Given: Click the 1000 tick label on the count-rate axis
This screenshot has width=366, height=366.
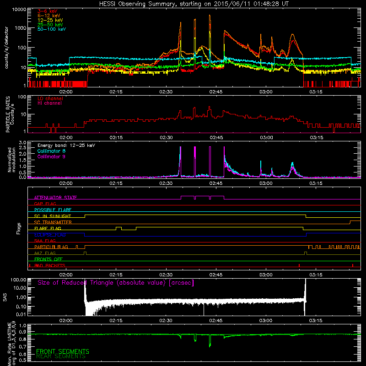Looking at the screenshot, I should coord(21,28).
